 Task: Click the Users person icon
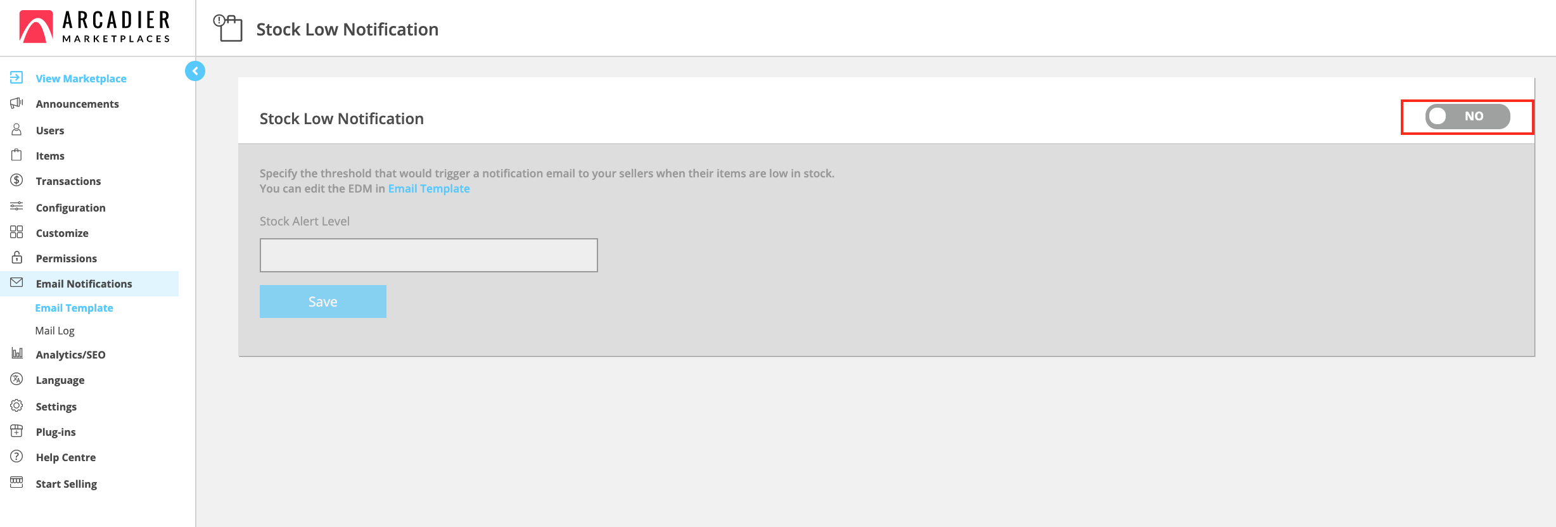point(16,130)
